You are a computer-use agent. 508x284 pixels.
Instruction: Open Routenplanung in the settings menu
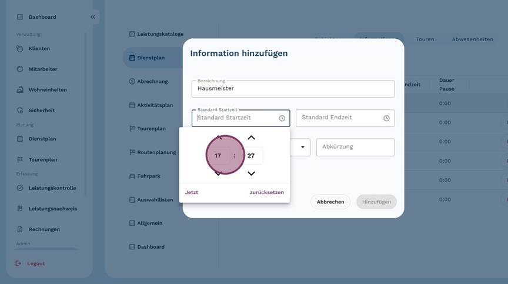pos(156,152)
